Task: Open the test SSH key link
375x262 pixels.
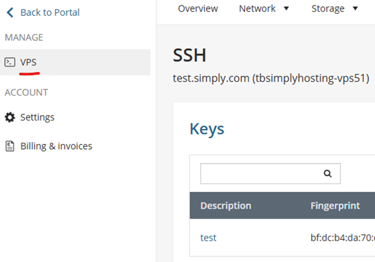Action: coord(208,238)
